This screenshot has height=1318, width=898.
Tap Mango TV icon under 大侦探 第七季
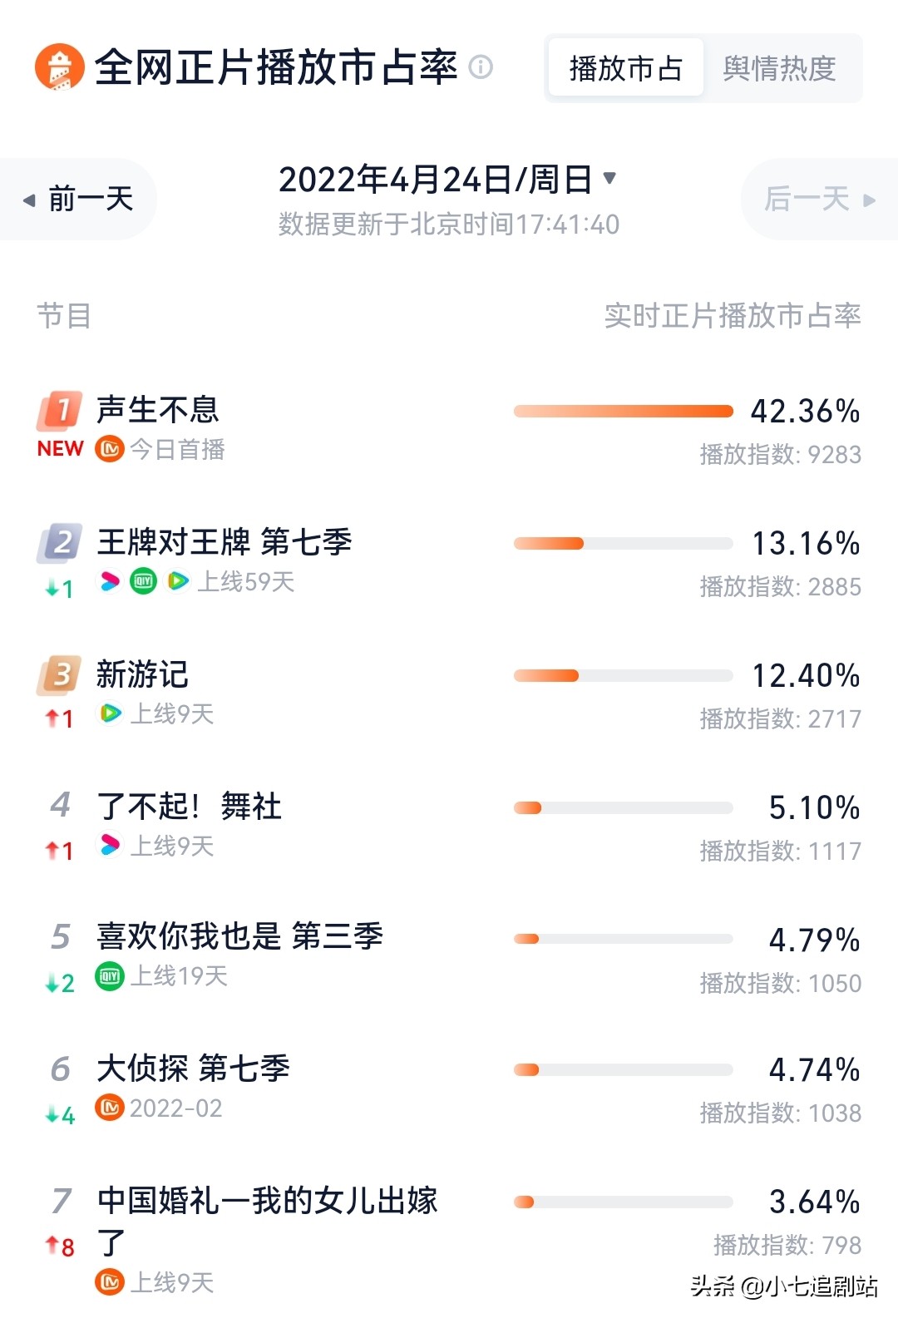tap(110, 1108)
